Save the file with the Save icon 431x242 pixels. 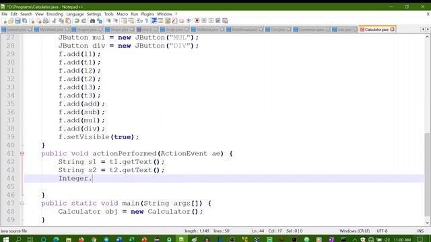click(x=18, y=21)
